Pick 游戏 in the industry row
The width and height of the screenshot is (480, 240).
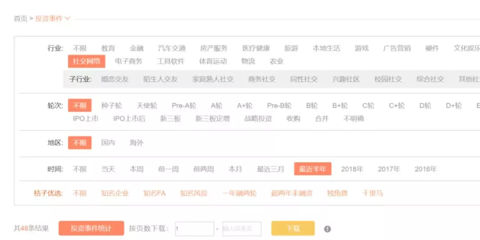click(x=361, y=48)
